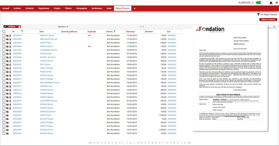This screenshot has width=279, height=146.
Task: Open folder icon for receipt 00000022
Action: click(x=7, y=119)
